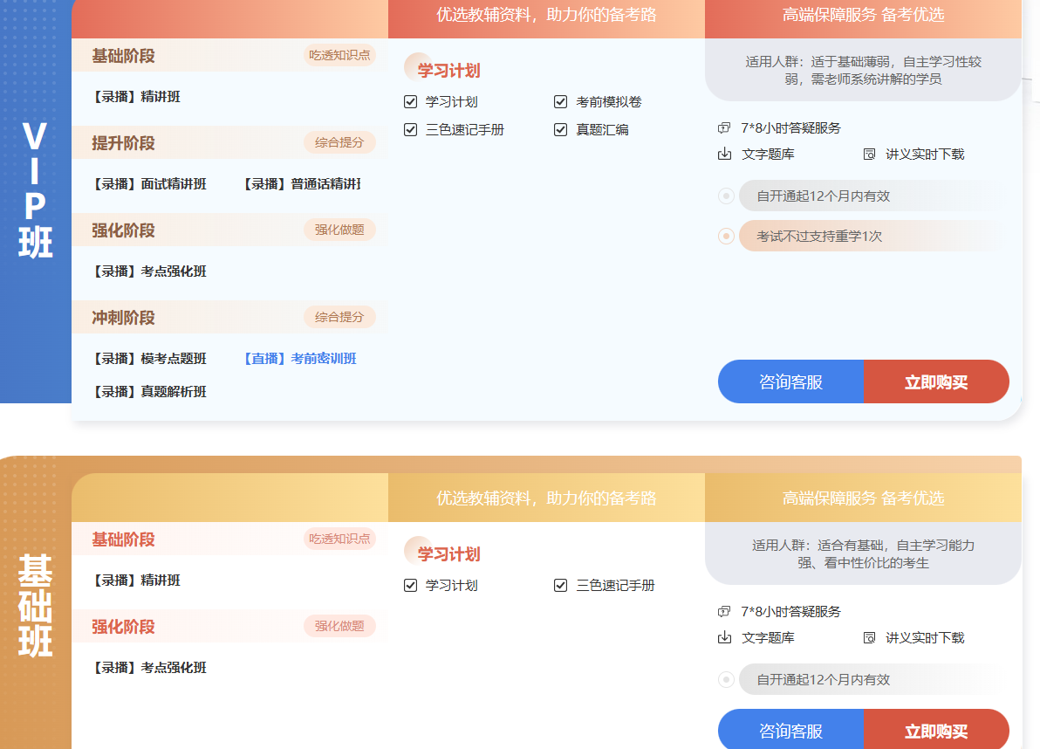
Task: Select the 自开通起12个月内有效 bullet in 基础班
Action: tap(726, 680)
